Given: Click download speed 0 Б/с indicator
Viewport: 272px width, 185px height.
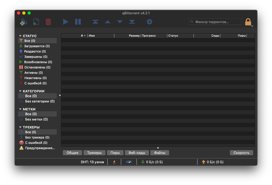Looking at the screenshot, I should pos(152,162).
